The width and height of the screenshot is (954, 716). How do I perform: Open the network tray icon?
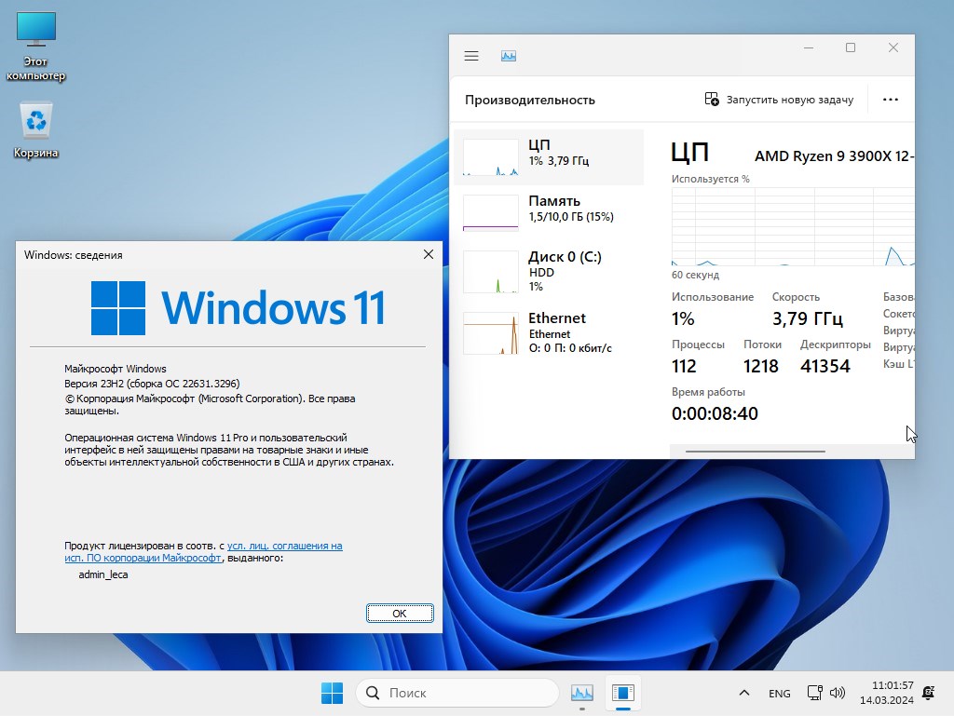click(x=814, y=693)
